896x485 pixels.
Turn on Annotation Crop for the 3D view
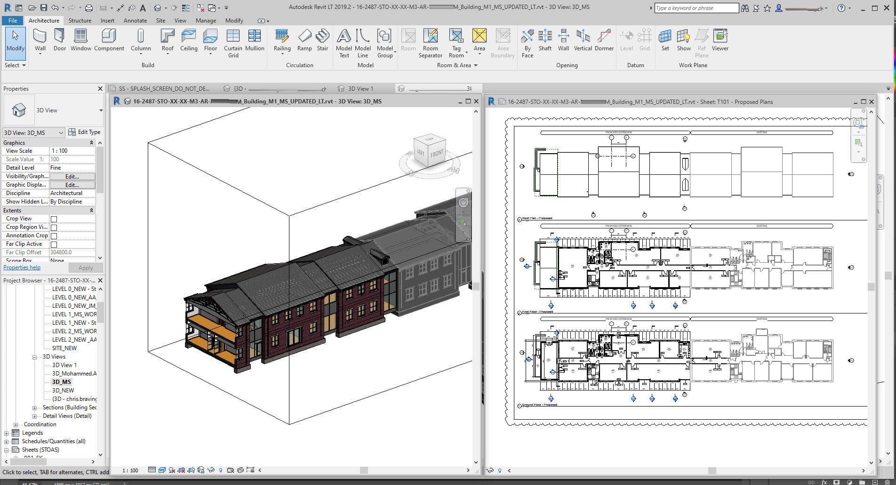(x=54, y=235)
